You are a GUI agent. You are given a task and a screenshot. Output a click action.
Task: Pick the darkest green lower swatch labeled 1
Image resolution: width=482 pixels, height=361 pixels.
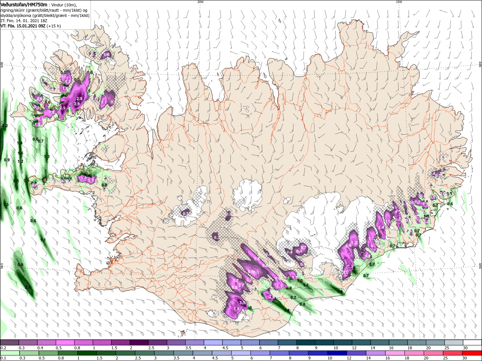click(x=87, y=353)
